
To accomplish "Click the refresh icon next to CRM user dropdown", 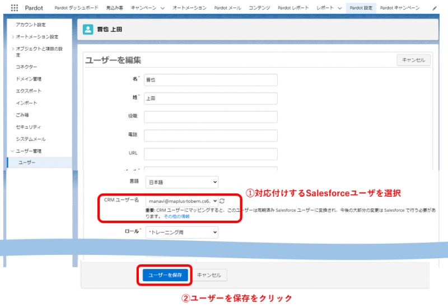I will (222, 201).
